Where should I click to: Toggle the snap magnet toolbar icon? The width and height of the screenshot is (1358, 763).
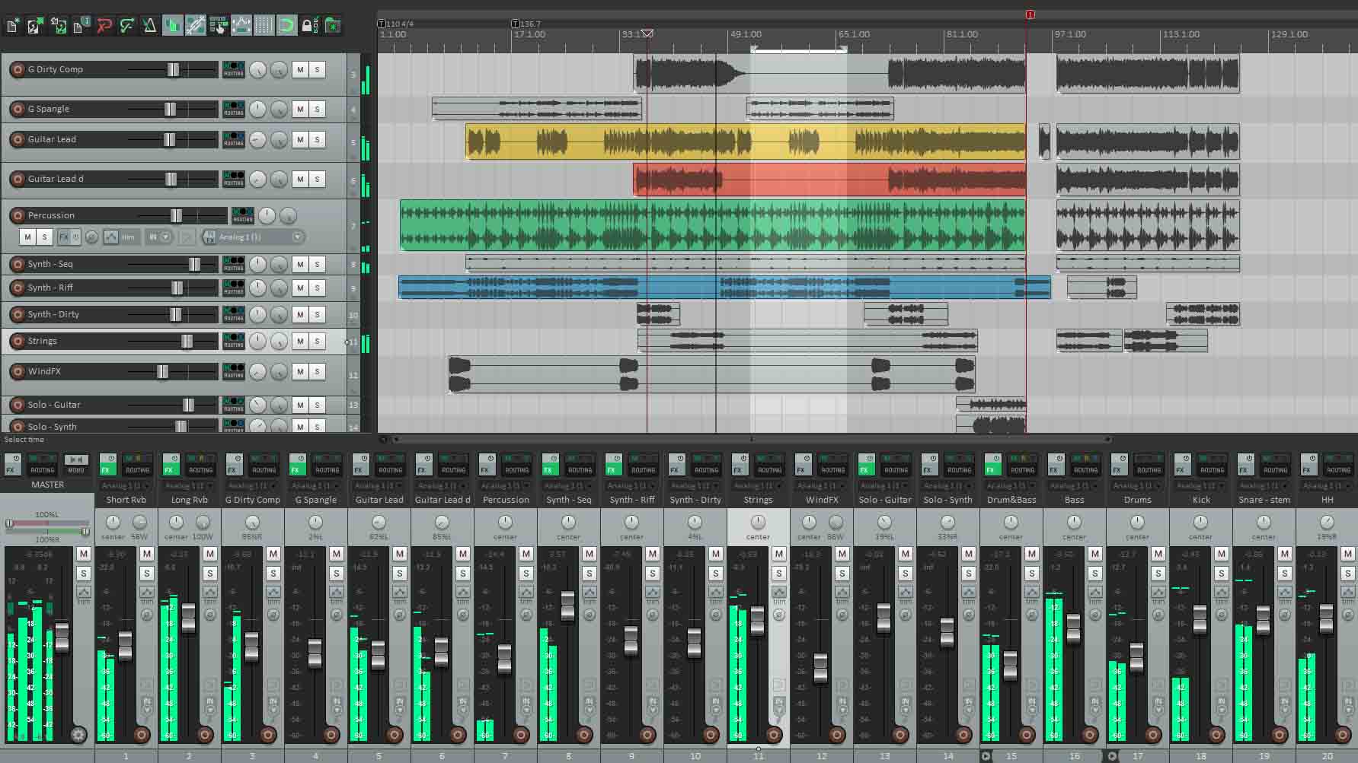coord(286,27)
